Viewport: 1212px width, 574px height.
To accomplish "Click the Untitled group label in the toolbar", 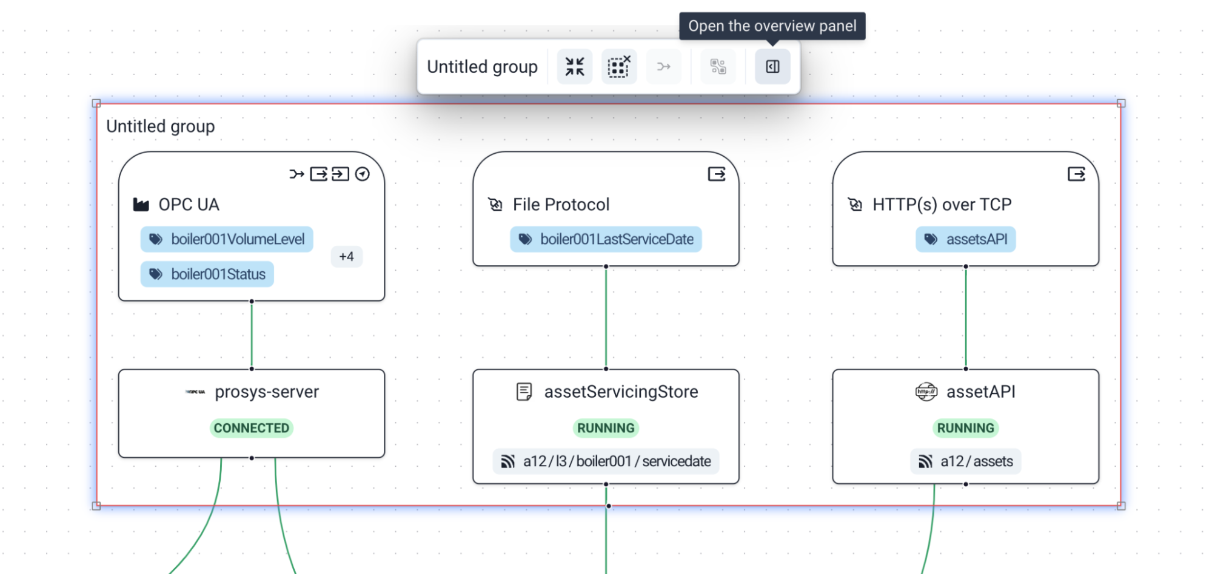I will coord(482,67).
